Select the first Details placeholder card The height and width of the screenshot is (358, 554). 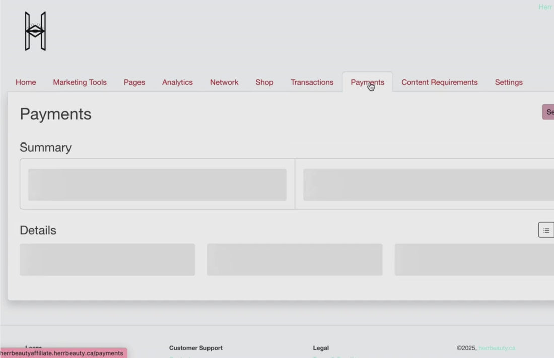pos(107,260)
